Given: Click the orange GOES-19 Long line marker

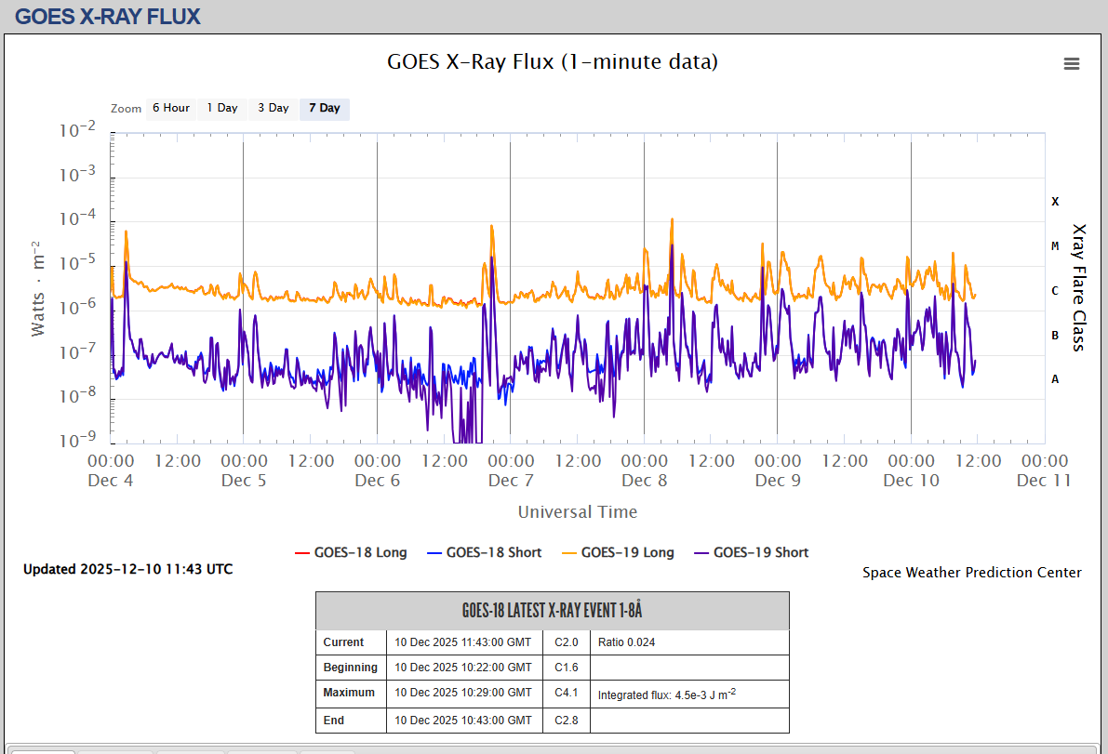Looking at the screenshot, I should click(x=567, y=552).
